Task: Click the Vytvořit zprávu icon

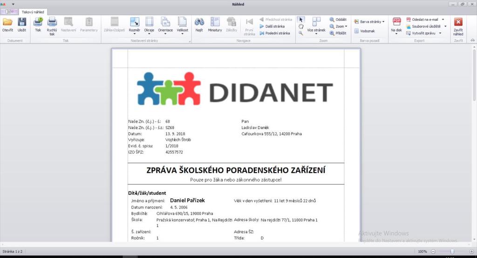Action: tap(409, 33)
